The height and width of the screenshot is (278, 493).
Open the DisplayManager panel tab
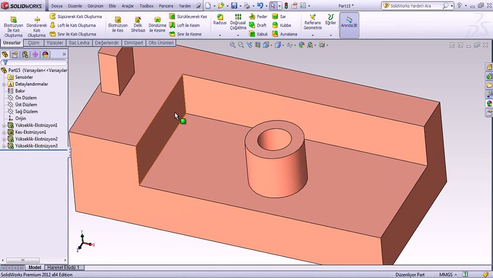click(x=46, y=54)
